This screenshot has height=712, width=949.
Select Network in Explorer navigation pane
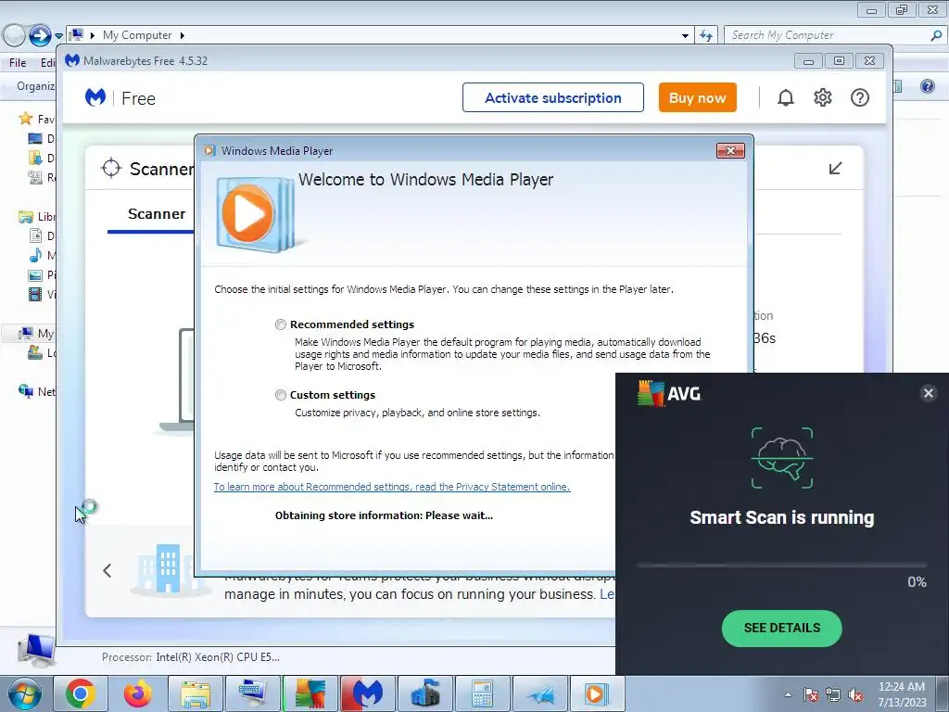pyautogui.click(x=37, y=392)
